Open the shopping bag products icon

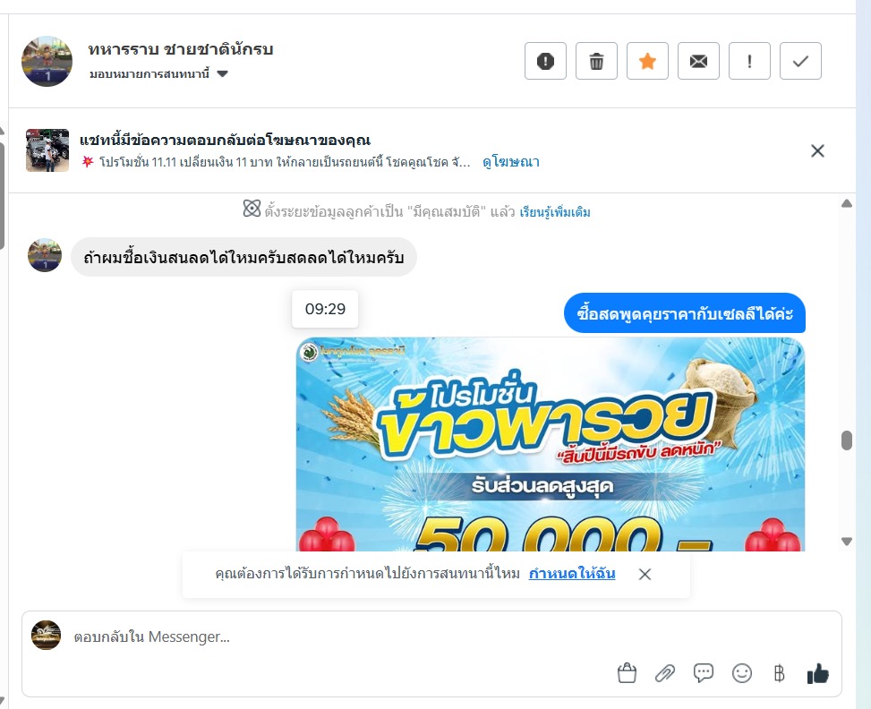point(628,673)
